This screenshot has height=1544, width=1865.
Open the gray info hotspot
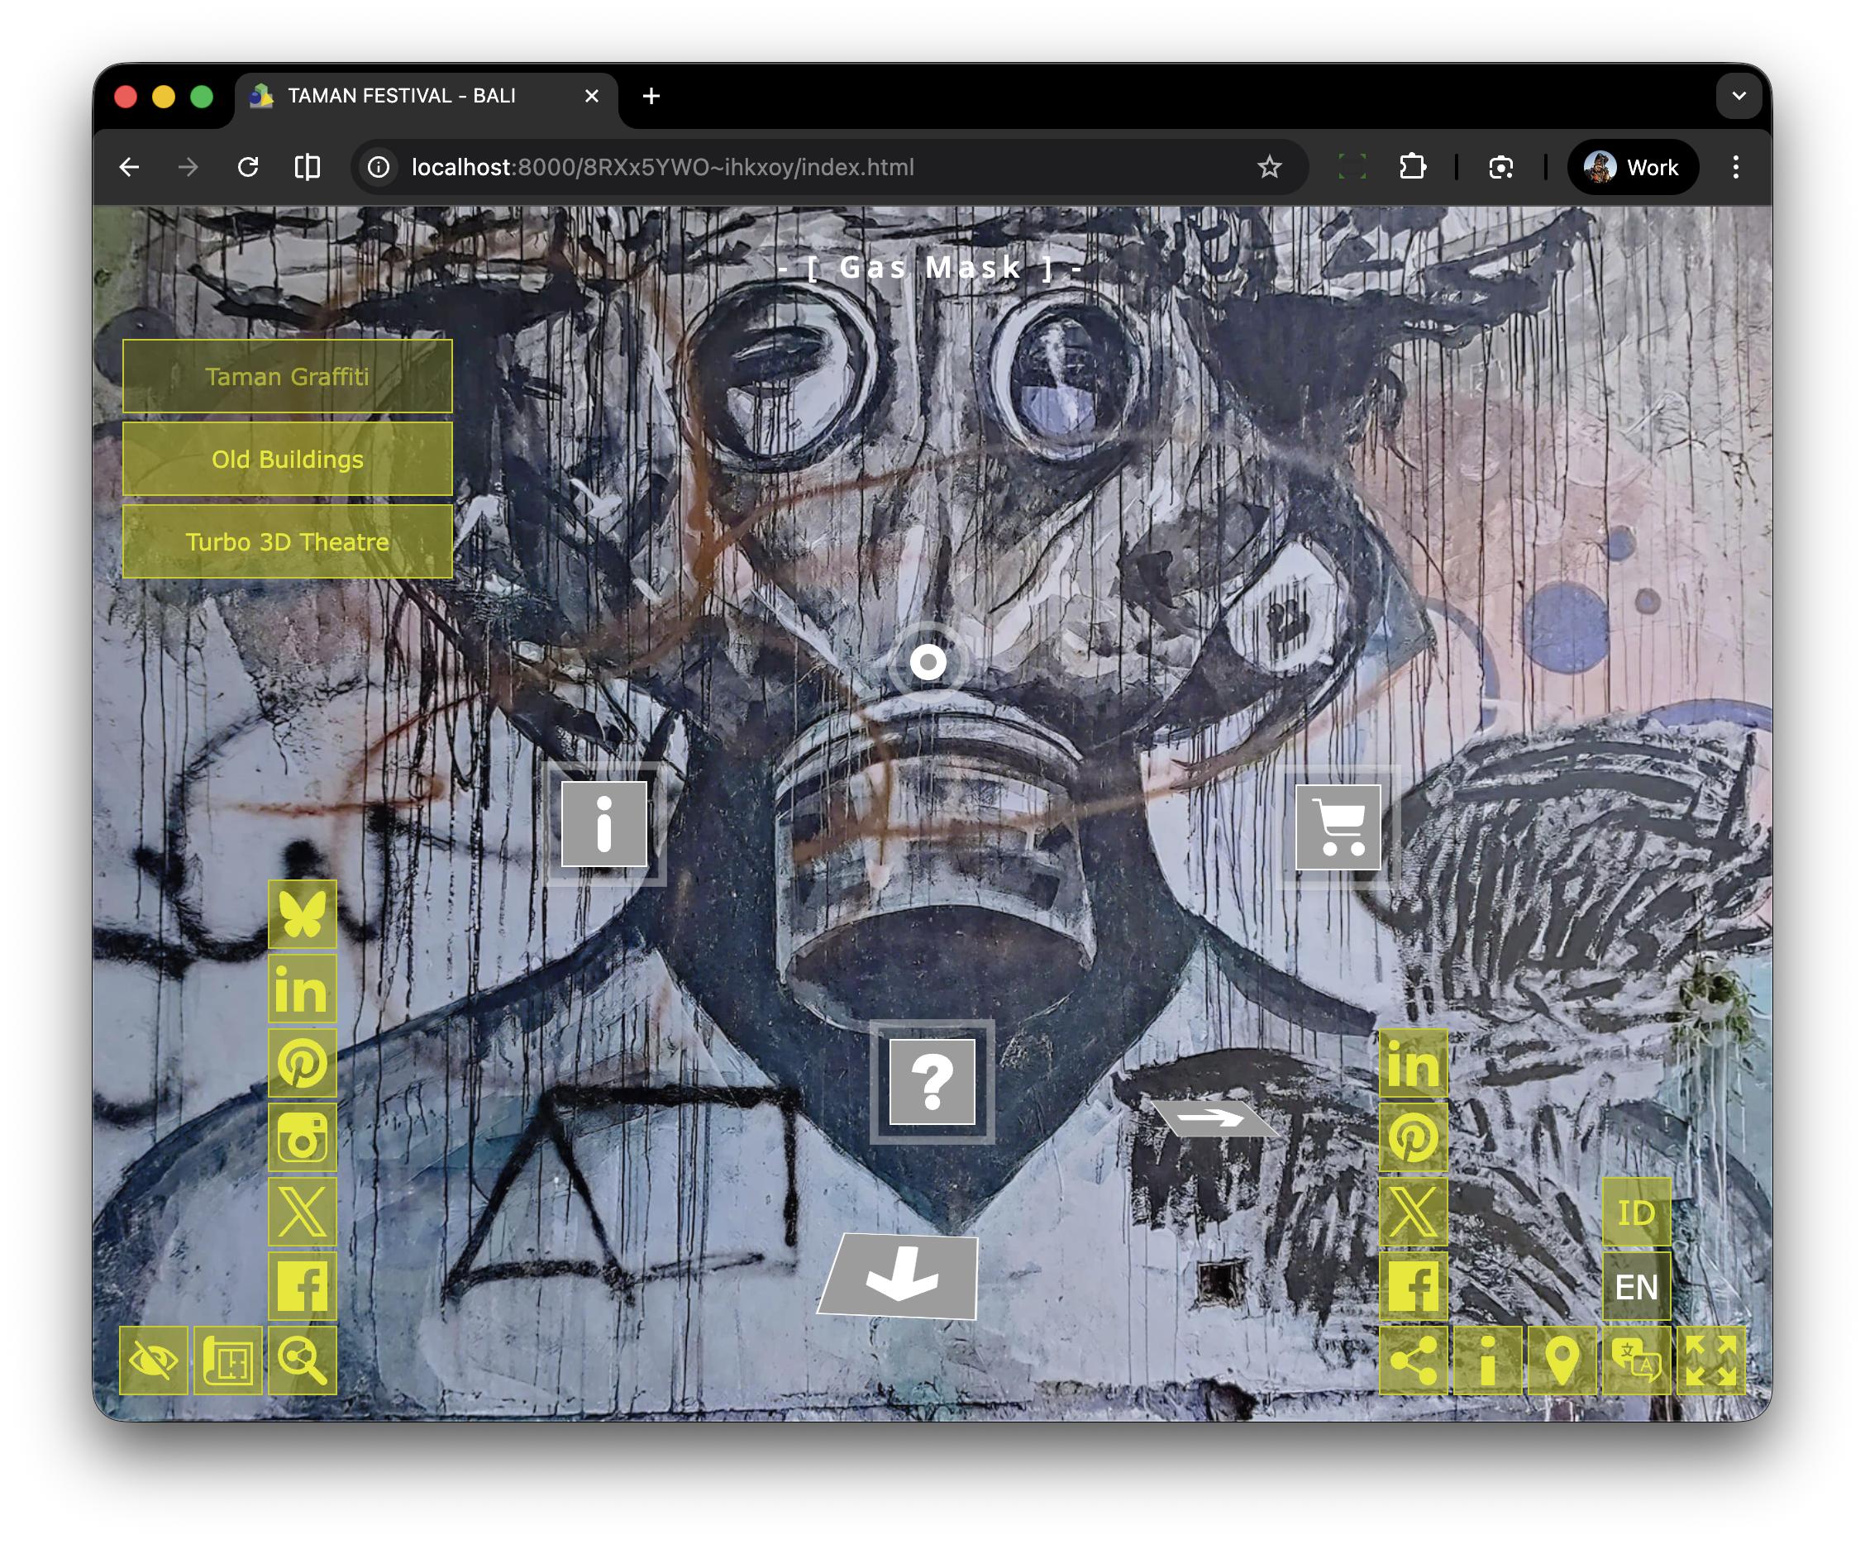(604, 824)
